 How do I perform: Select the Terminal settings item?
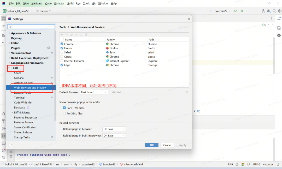tap(19, 98)
